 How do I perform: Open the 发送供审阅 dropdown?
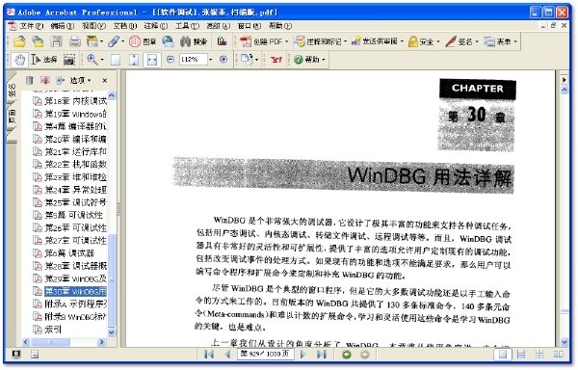click(x=378, y=41)
